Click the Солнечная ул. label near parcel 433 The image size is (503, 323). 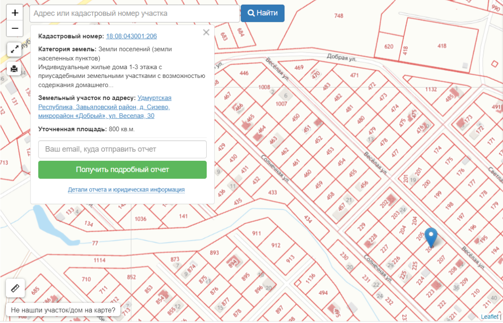275,168
